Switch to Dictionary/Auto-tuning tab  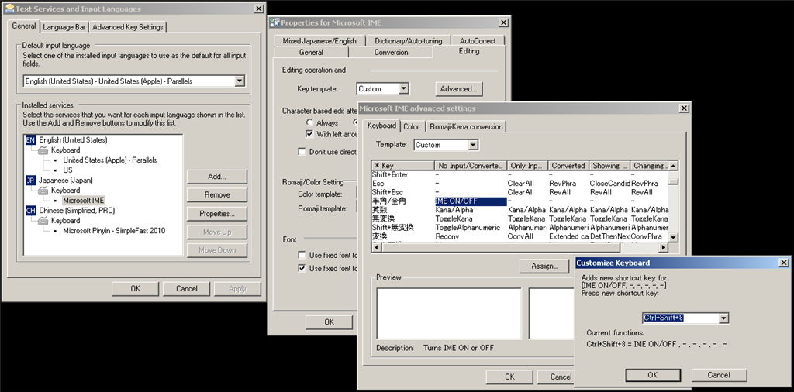tap(408, 41)
